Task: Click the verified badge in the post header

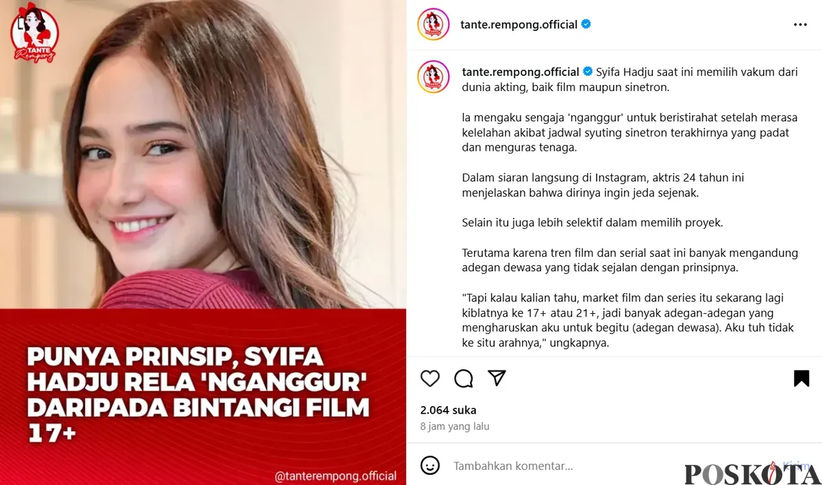Action: coord(586,25)
